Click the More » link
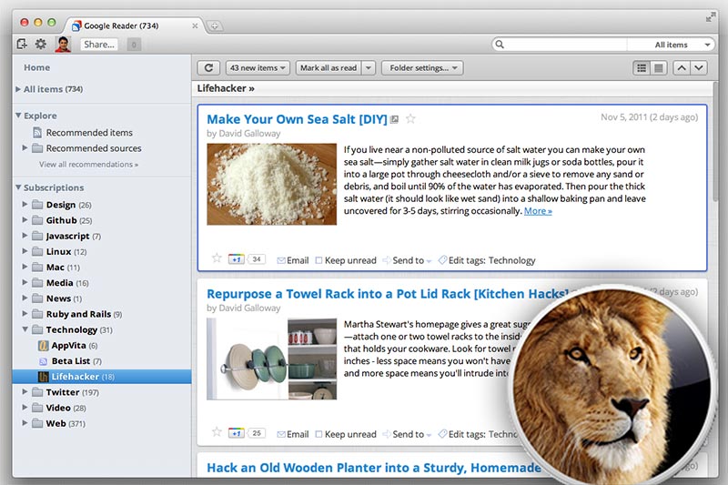This screenshot has height=485, width=728. 538,211
